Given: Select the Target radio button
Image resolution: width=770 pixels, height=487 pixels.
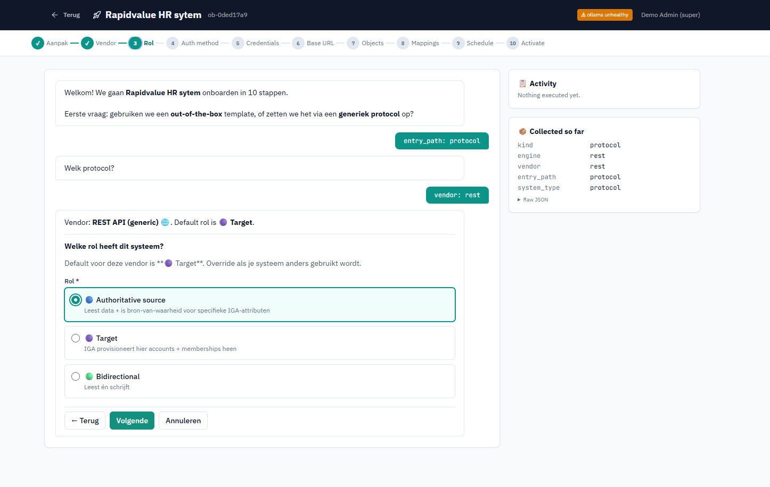Looking at the screenshot, I should (76, 338).
